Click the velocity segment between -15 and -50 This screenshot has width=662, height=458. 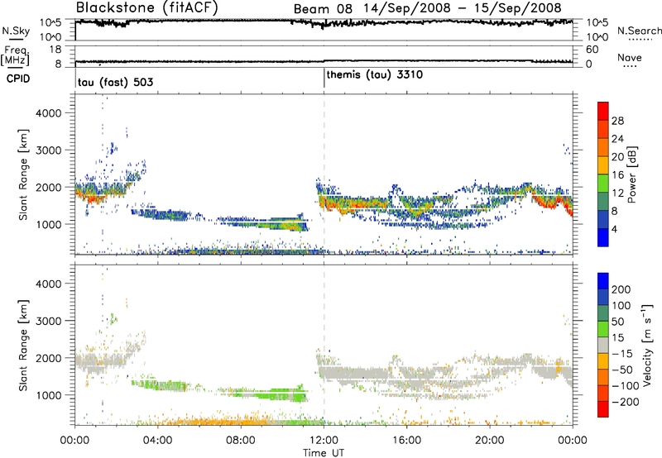(x=603, y=361)
